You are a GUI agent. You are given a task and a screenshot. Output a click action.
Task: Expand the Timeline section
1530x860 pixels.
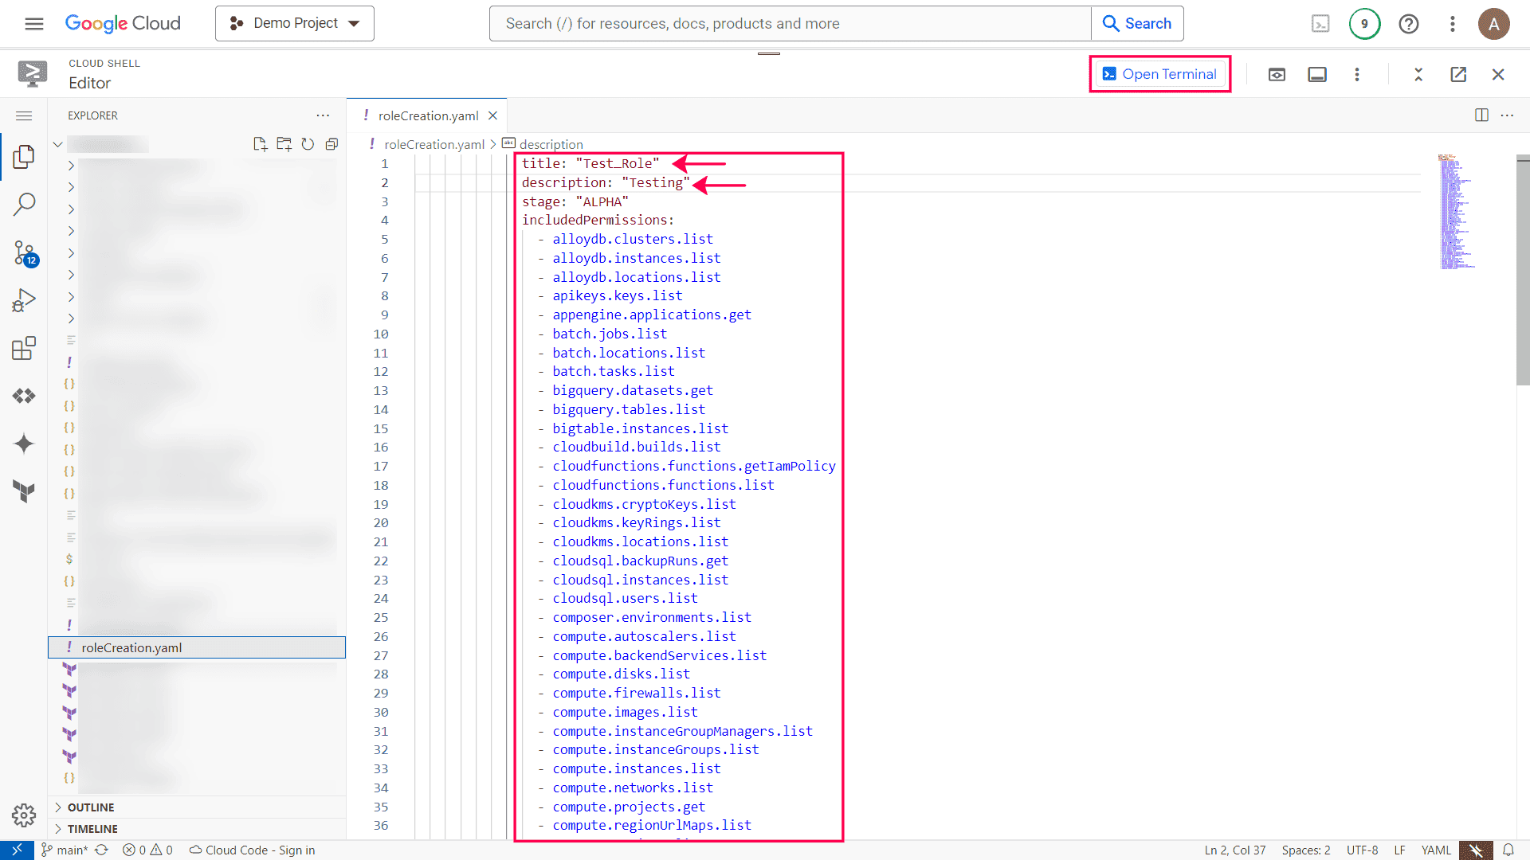click(x=92, y=828)
